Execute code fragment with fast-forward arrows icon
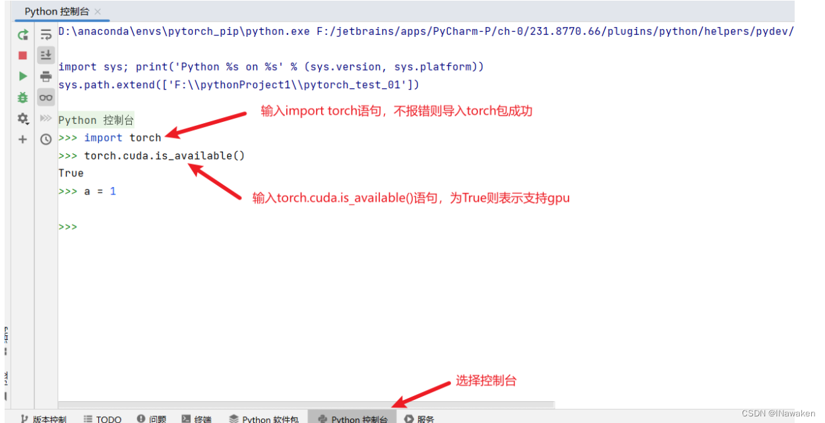Image resolution: width=825 pixels, height=423 pixels. pyautogui.click(x=46, y=119)
